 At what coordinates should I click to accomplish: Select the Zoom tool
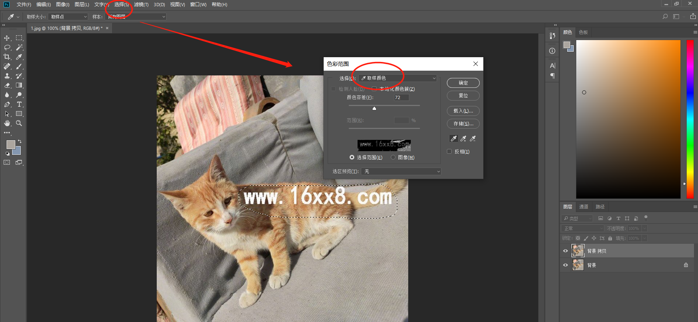pyautogui.click(x=19, y=123)
